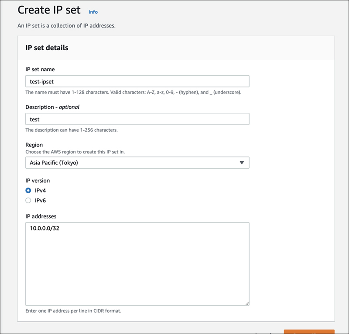Image resolution: width=349 pixels, height=334 pixels.
Task: Click the Create IP set page heading
Action: coord(50,10)
